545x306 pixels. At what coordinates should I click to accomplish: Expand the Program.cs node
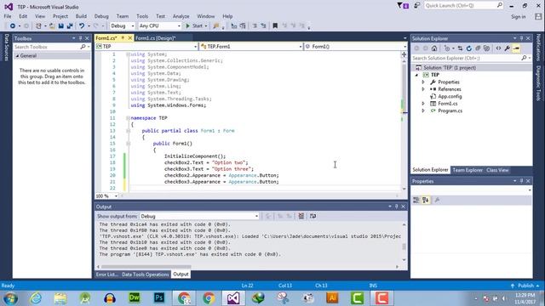tap(423, 110)
